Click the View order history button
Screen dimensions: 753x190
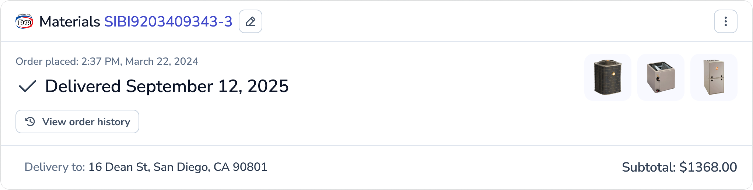click(77, 122)
